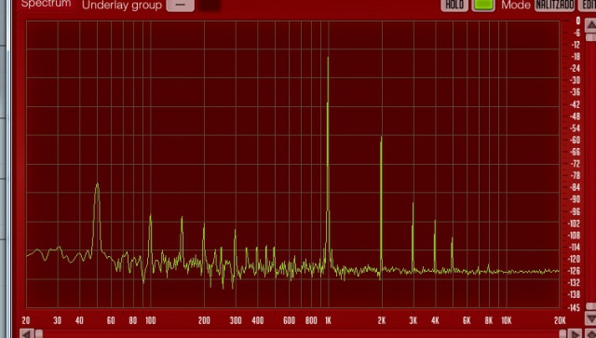This screenshot has height=338, width=596.
Task: Click the vertical range up arrow
Action: tap(590, 25)
